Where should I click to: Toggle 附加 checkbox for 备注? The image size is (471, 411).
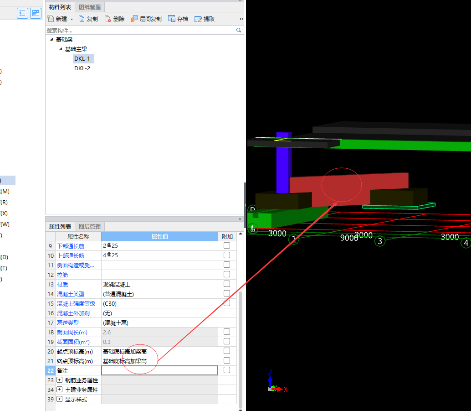227,370
